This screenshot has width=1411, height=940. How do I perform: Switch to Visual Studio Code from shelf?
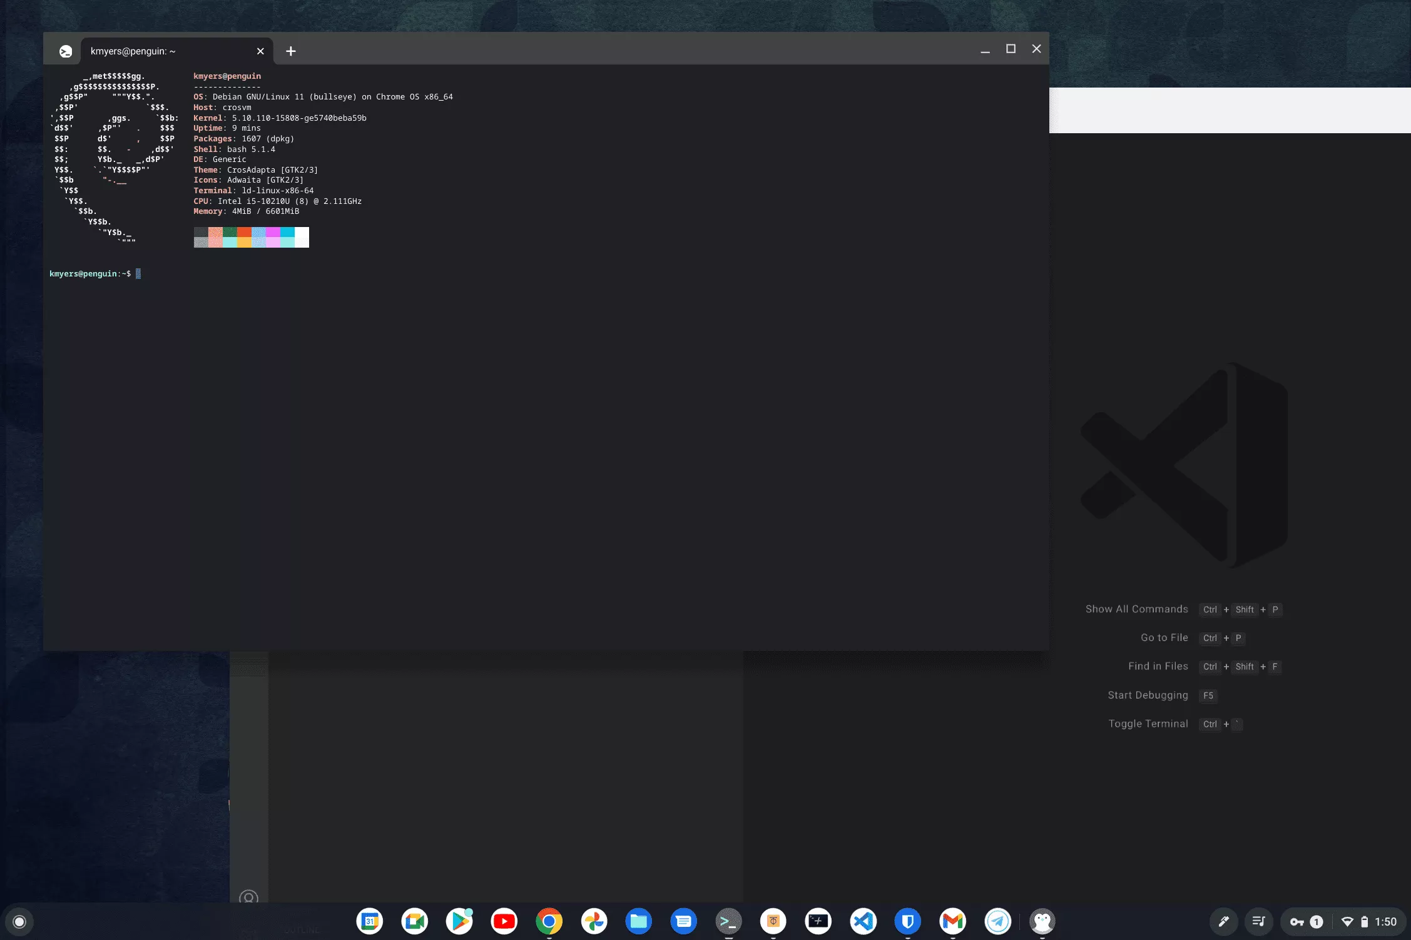(863, 921)
